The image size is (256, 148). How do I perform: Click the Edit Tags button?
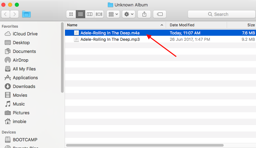tap(160, 14)
